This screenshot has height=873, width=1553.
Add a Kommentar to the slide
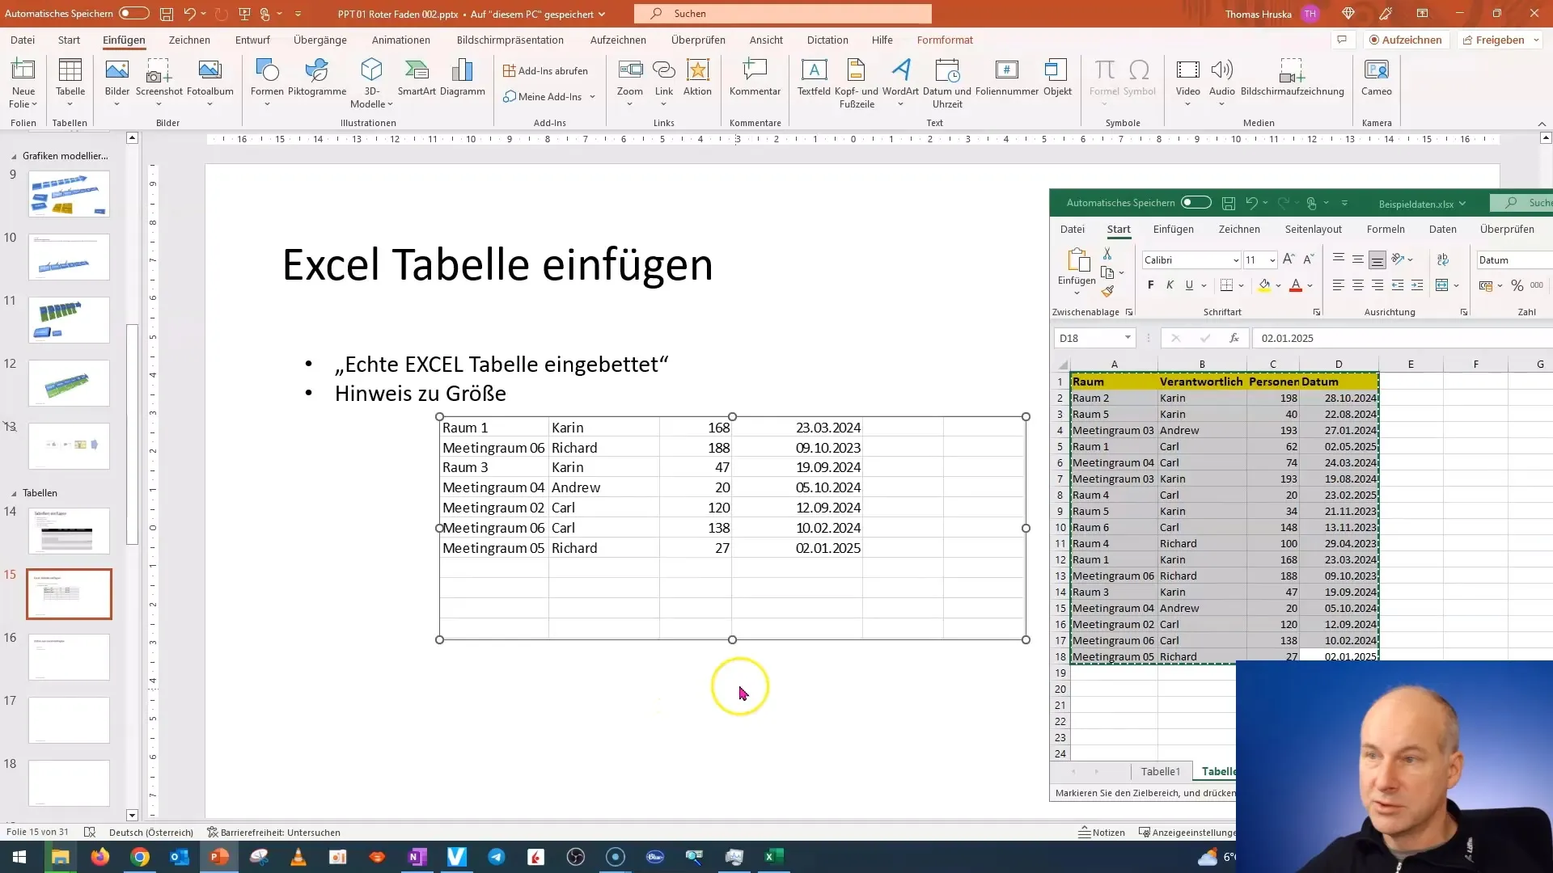point(755,78)
